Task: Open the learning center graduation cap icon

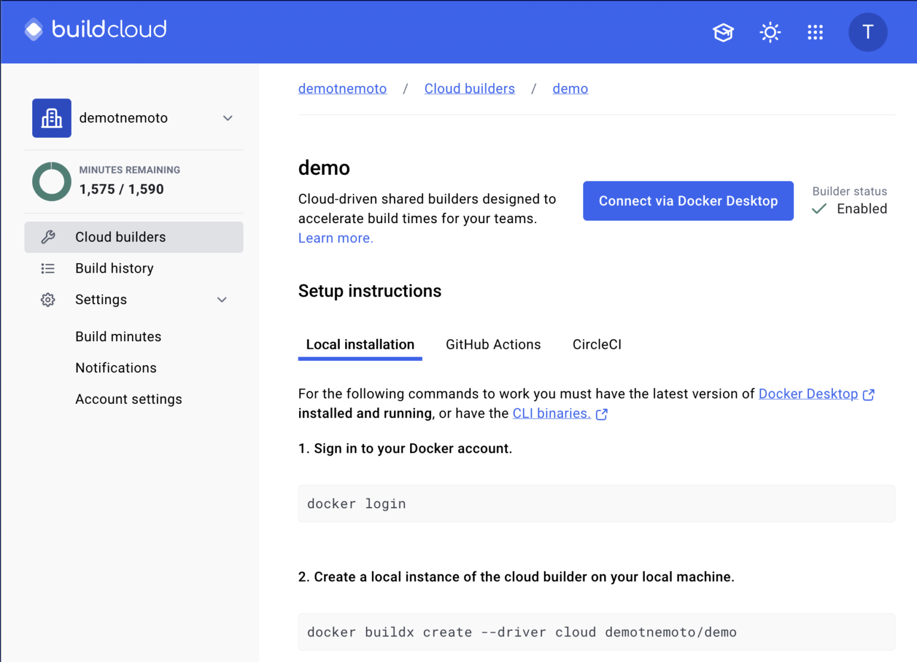Action: coord(724,32)
